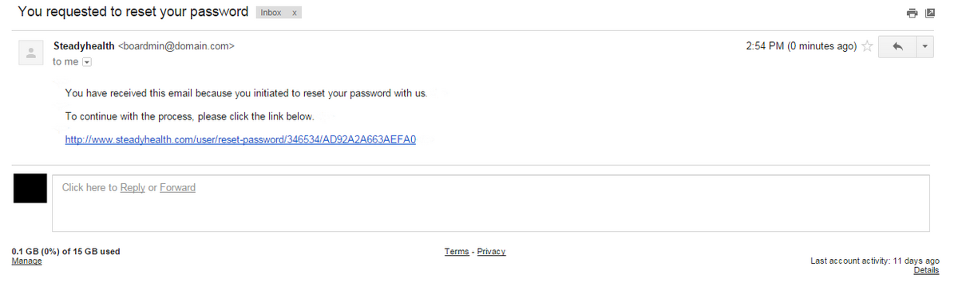Click the sender avatar placeholder icon
Image resolution: width=958 pixels, height=290 pixels.
[x=31, y=53]
